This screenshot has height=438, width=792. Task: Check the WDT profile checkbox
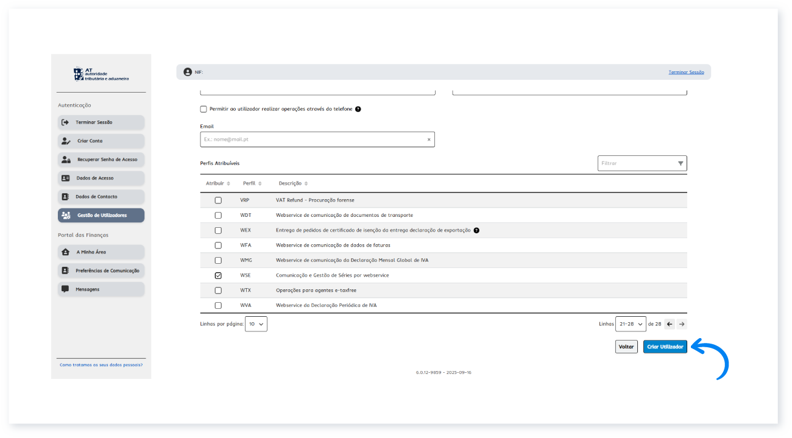click(218, 215)
